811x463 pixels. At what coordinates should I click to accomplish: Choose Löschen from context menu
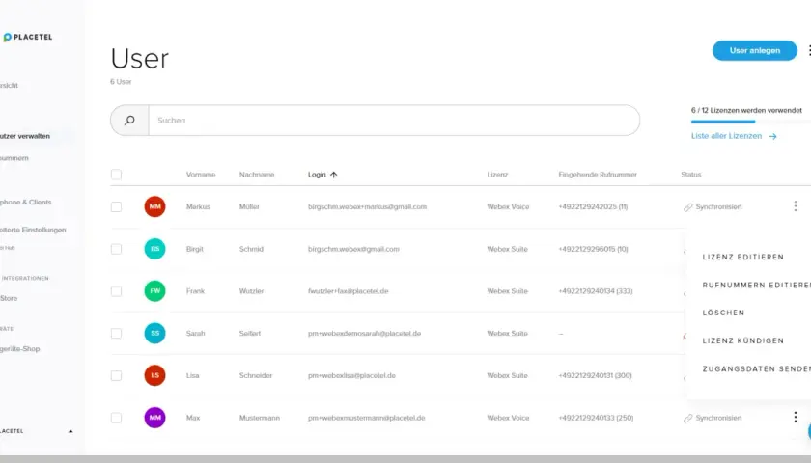point(723,313)
